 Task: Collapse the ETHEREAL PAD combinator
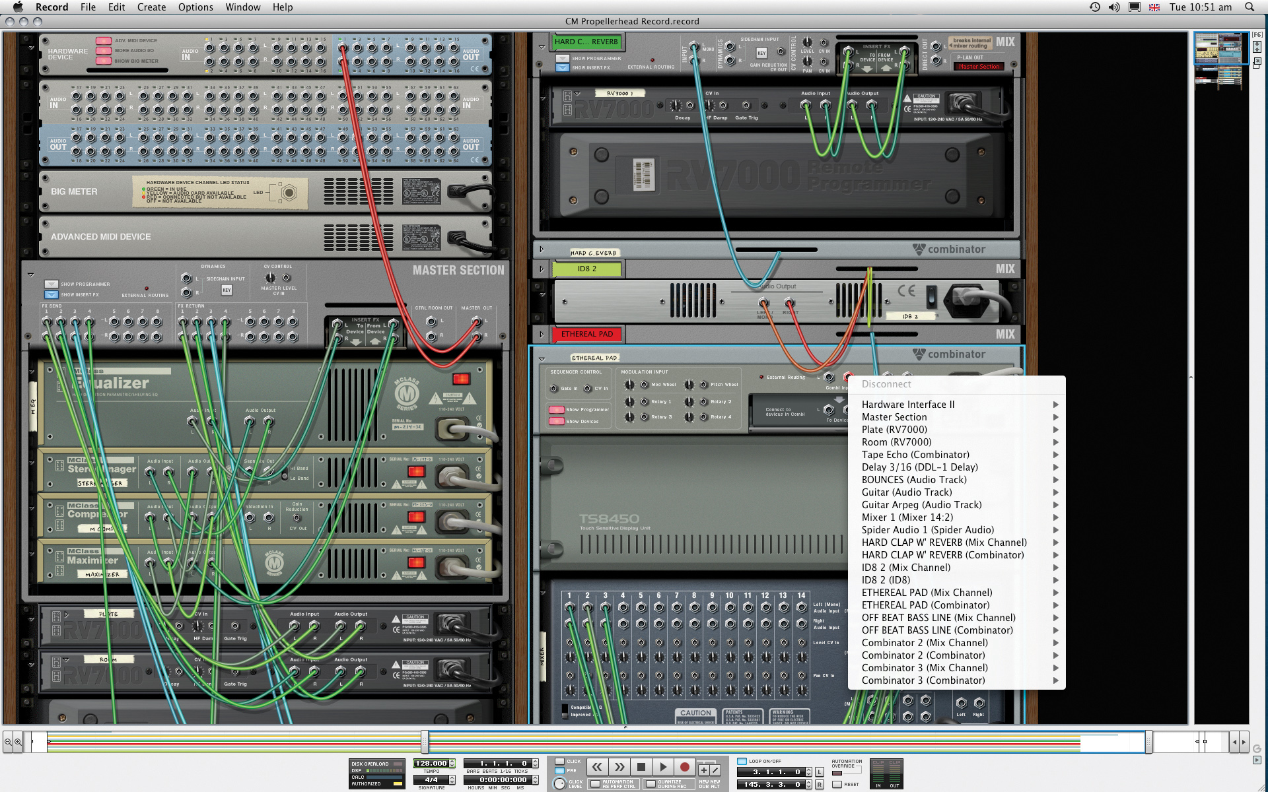pyautogui.click(x=542, y=359)
